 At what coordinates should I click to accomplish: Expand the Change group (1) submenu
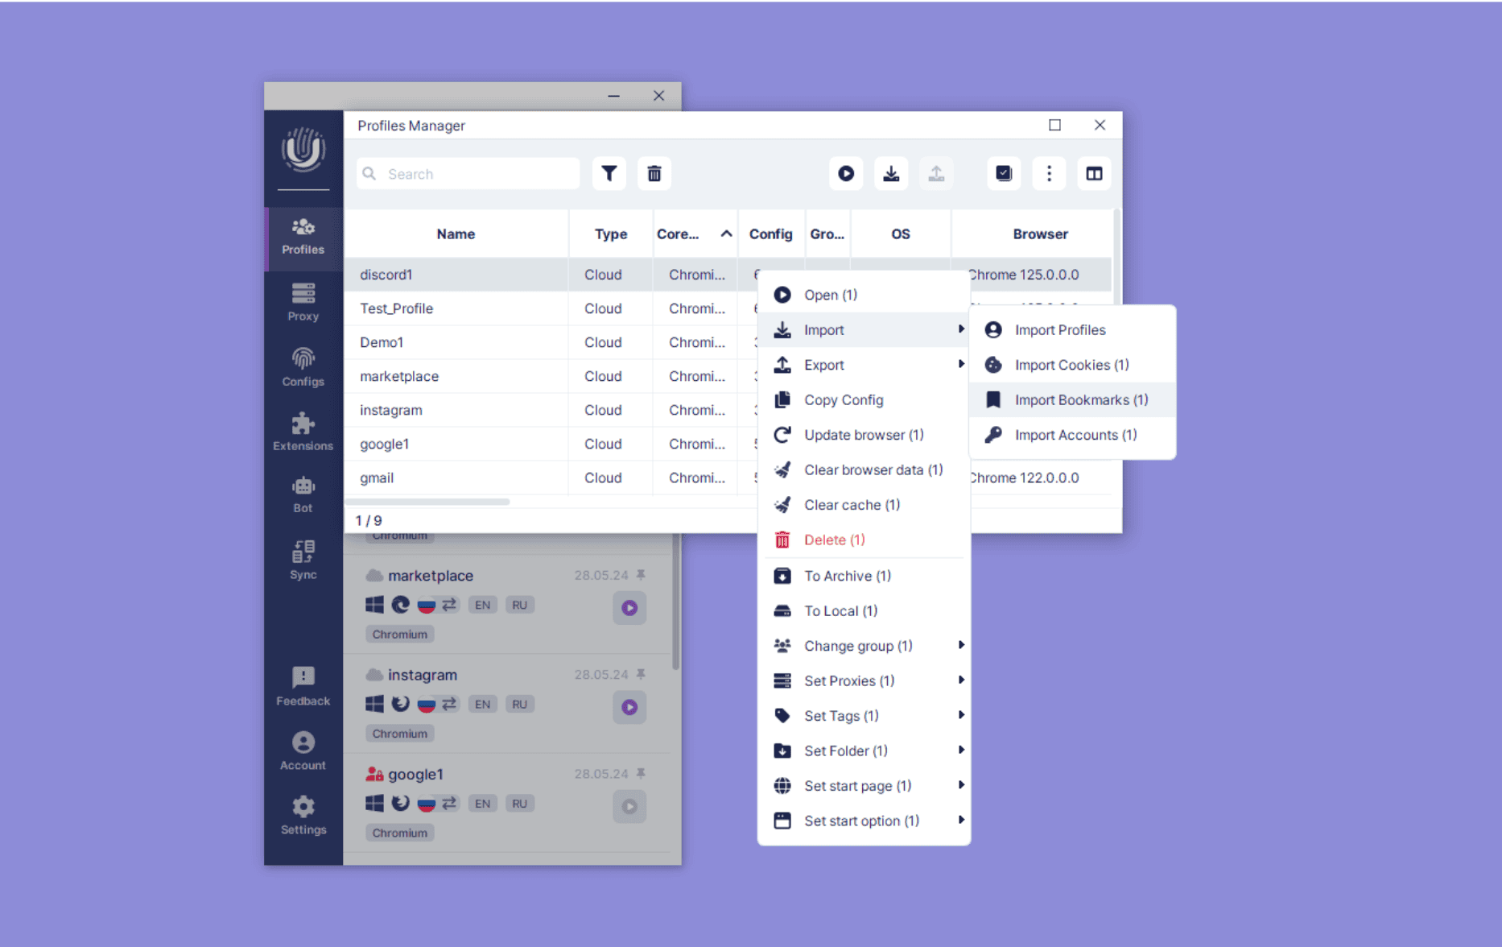(x=864, y=646)
